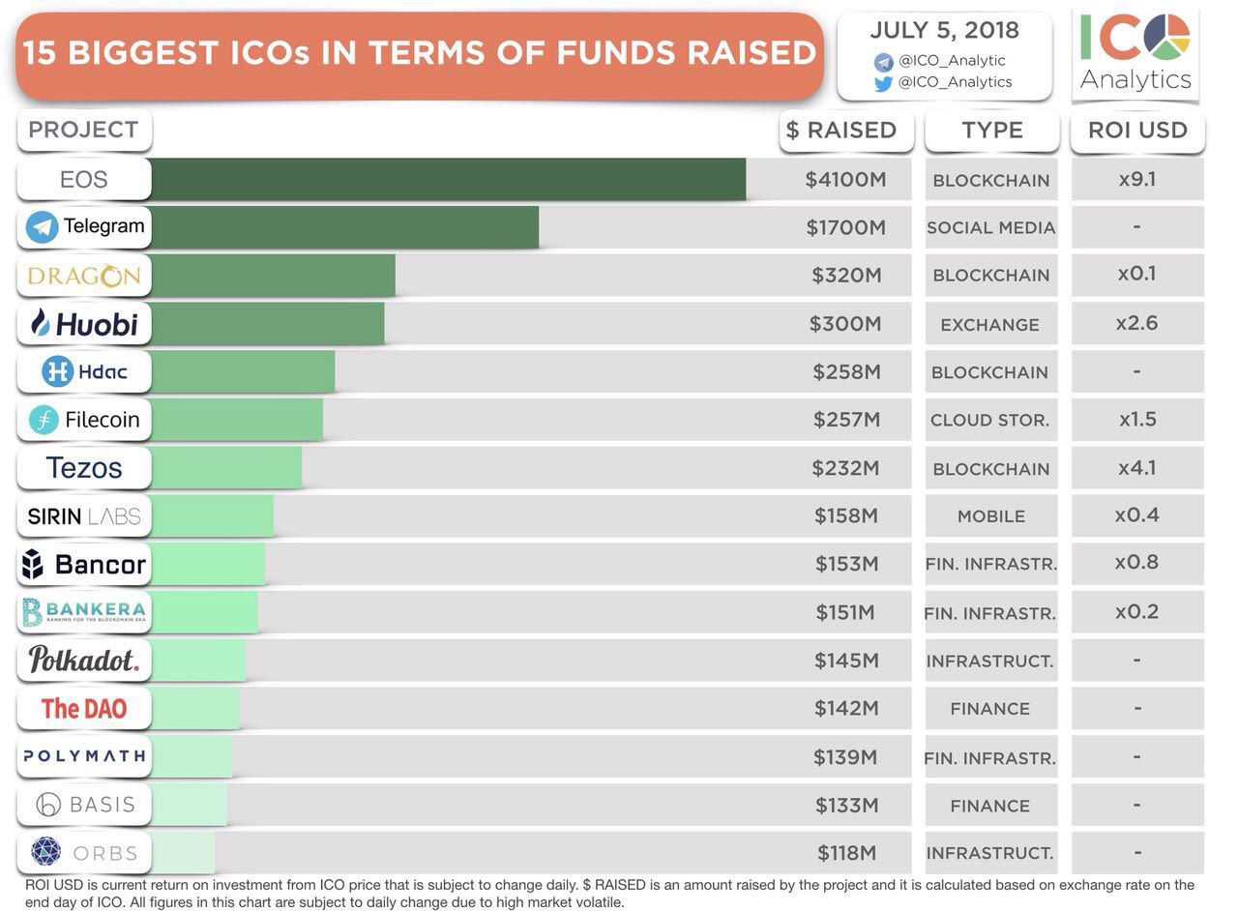Click the Telegram green funding bar
Image resolution: width=1238 pixels, height=911 pixels.
[344, 227]
